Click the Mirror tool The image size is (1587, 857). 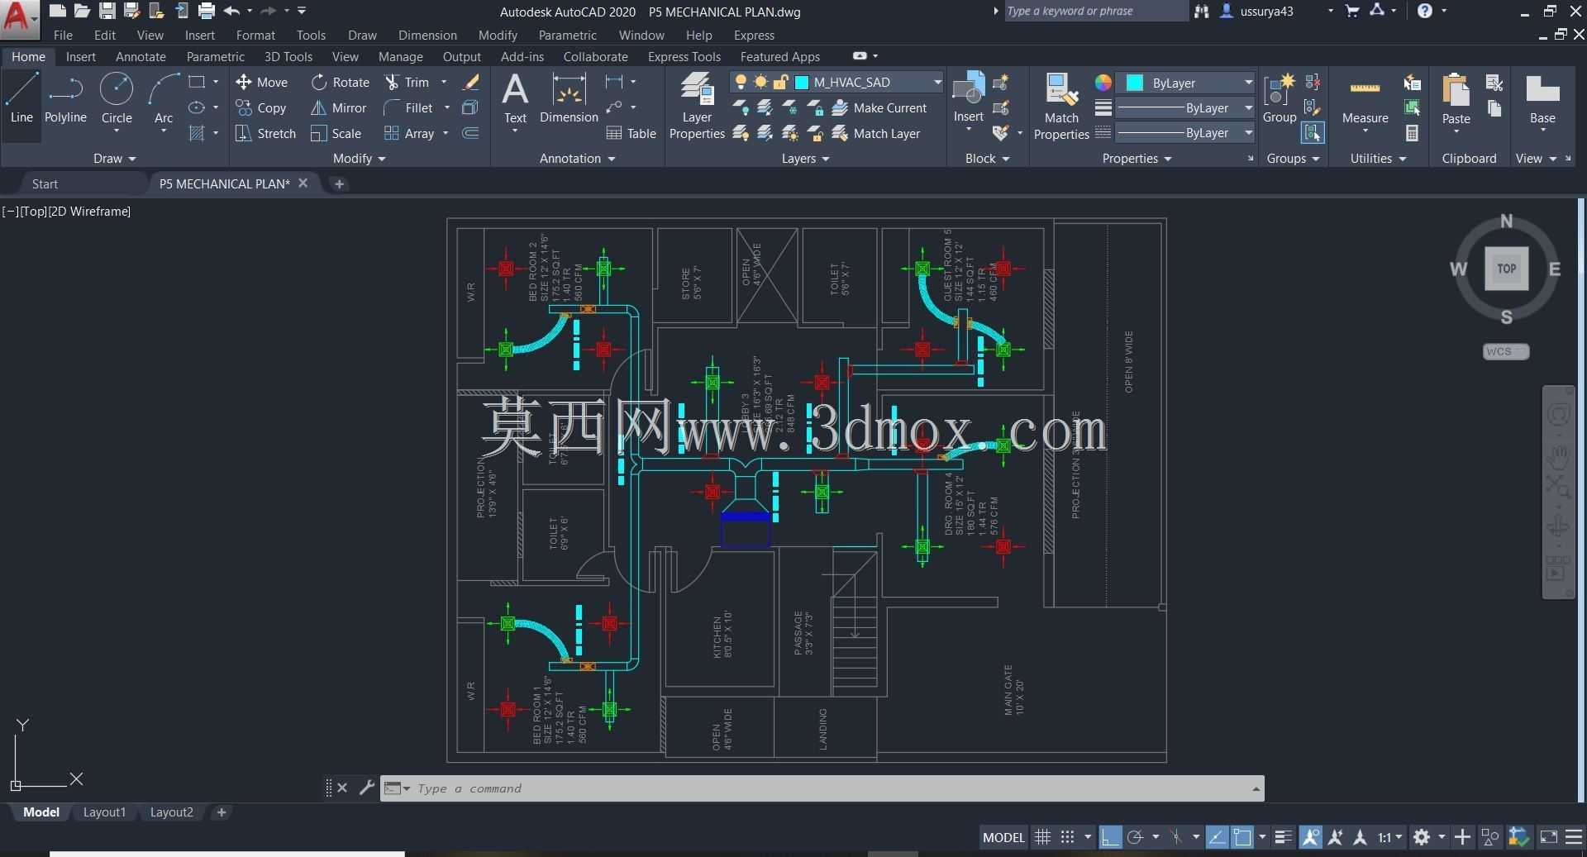click(x=338, y=107)
